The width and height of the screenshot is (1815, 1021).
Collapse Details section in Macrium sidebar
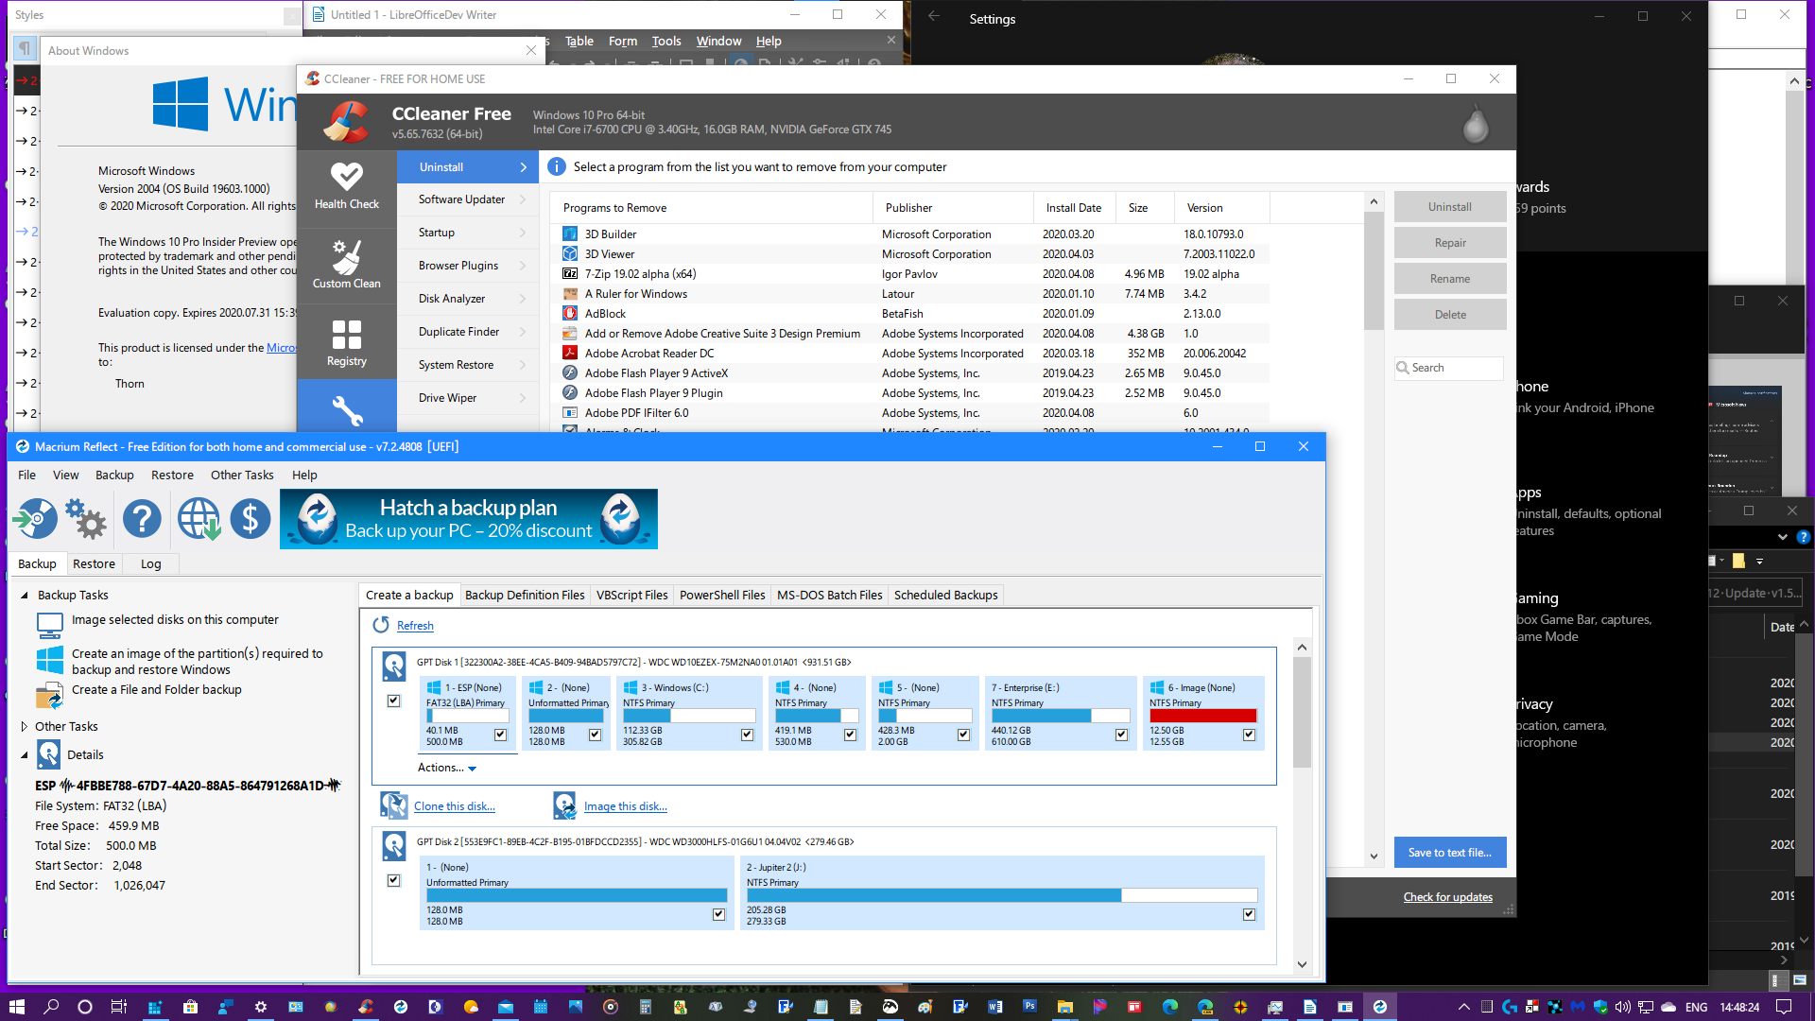25,754
